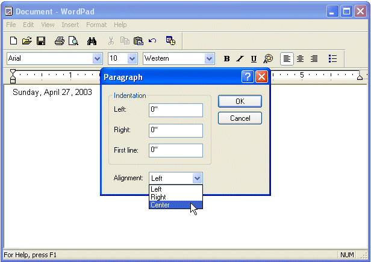Choose Center in Alignment list
The width and height of the screenshot is (371, 262).
point(176,205)
